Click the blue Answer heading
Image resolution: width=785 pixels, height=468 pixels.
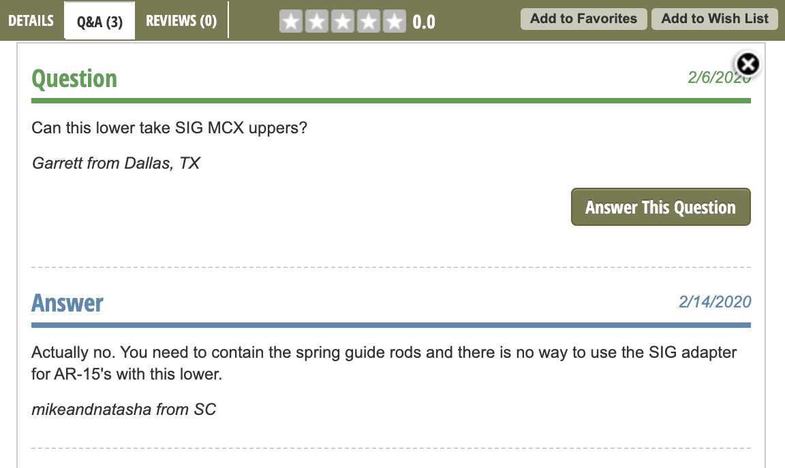coord(67,303)
